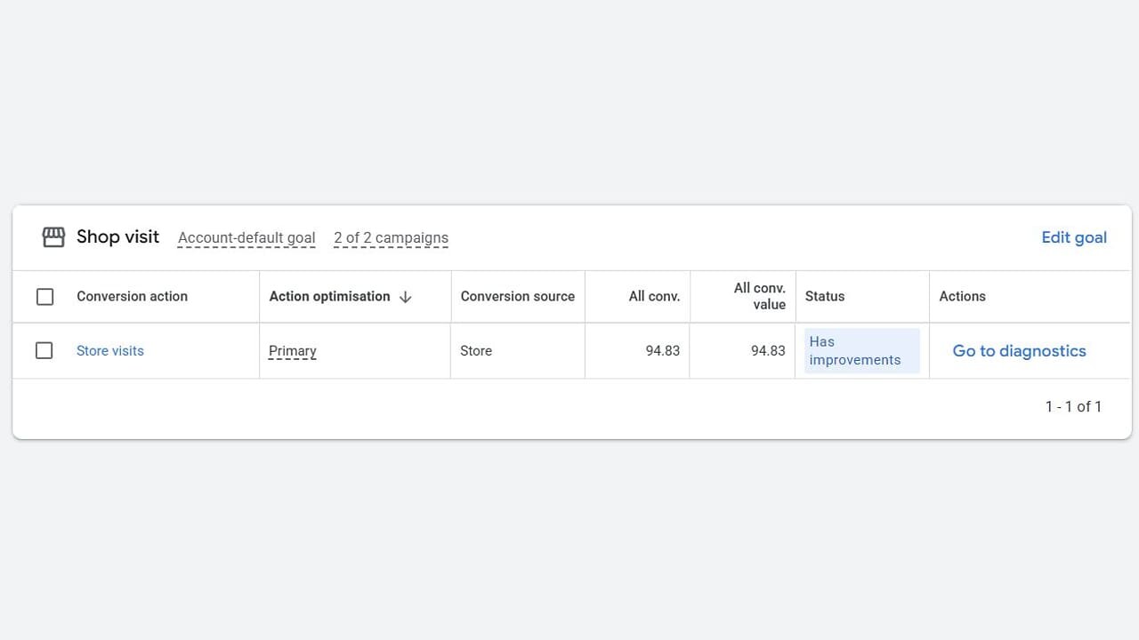Go to diagnostics for Store visits
Screen dimensions: 1139x640
click(x=1019, y=351)
